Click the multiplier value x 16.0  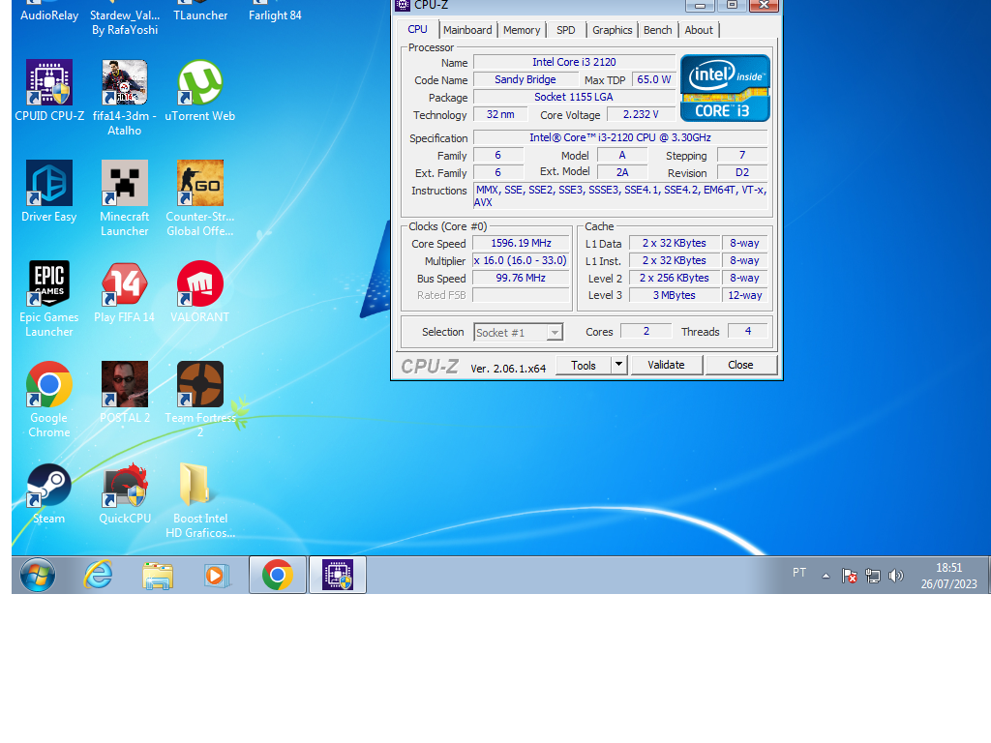coord(521,260)
